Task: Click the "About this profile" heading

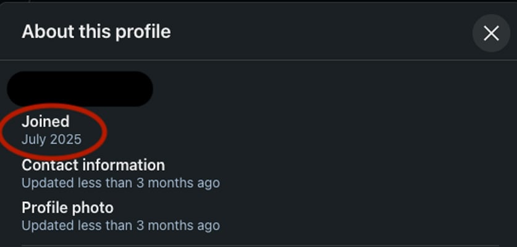Action: click(x=96, y=31)
